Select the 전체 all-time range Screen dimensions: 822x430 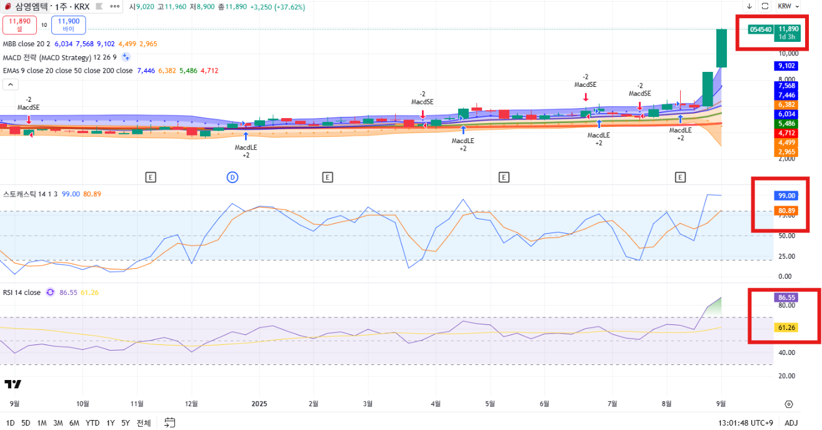point(143,423)
